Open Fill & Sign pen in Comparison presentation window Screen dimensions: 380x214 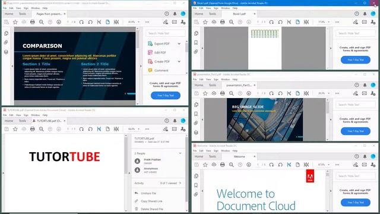[x=166, y=22]
